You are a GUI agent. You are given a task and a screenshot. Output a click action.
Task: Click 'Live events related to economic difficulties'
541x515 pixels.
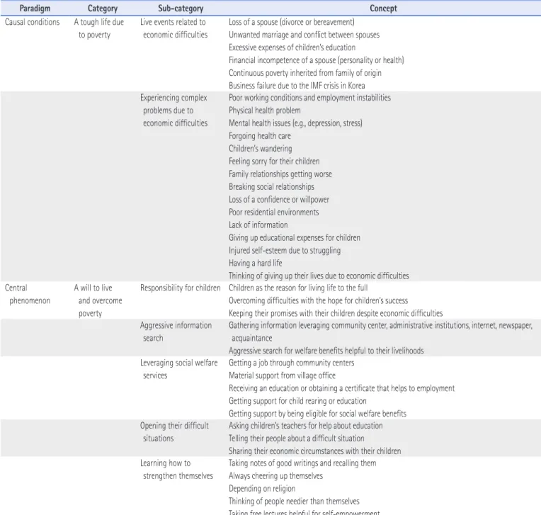coord(174,28)
